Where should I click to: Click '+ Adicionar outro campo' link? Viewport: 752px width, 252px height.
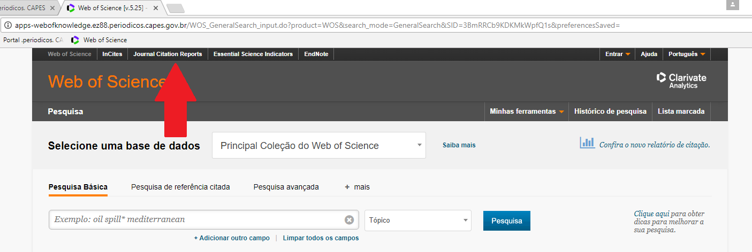232,238
